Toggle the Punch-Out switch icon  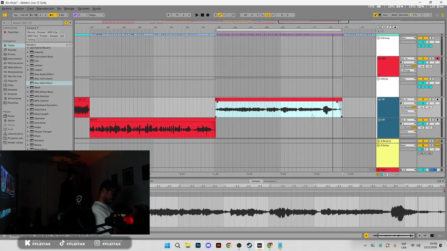point(273,15)
